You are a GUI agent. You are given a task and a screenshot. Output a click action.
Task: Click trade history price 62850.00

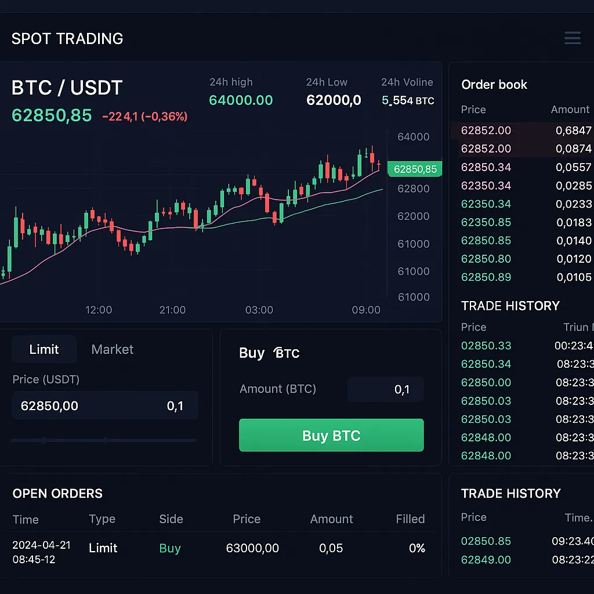(486, 382)
